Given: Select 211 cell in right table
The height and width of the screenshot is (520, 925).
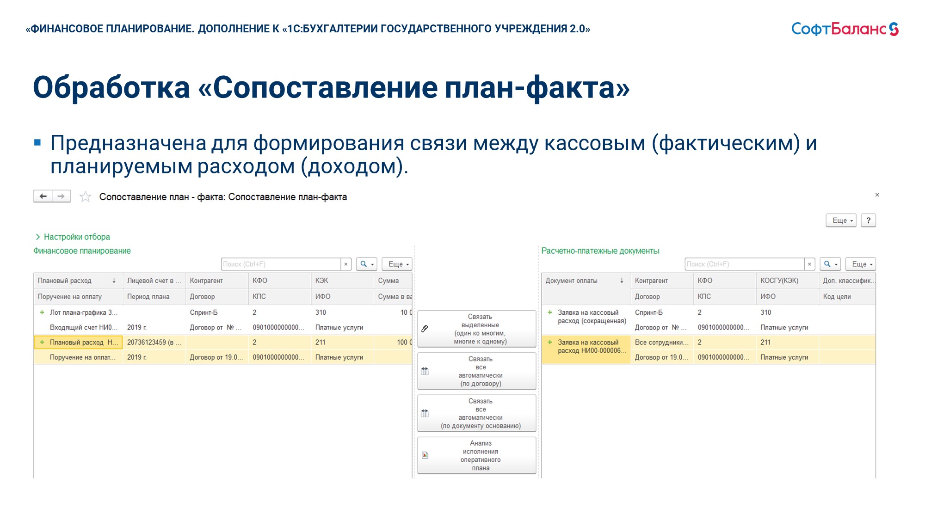Looking at the screenshot, I should (787, 342).
